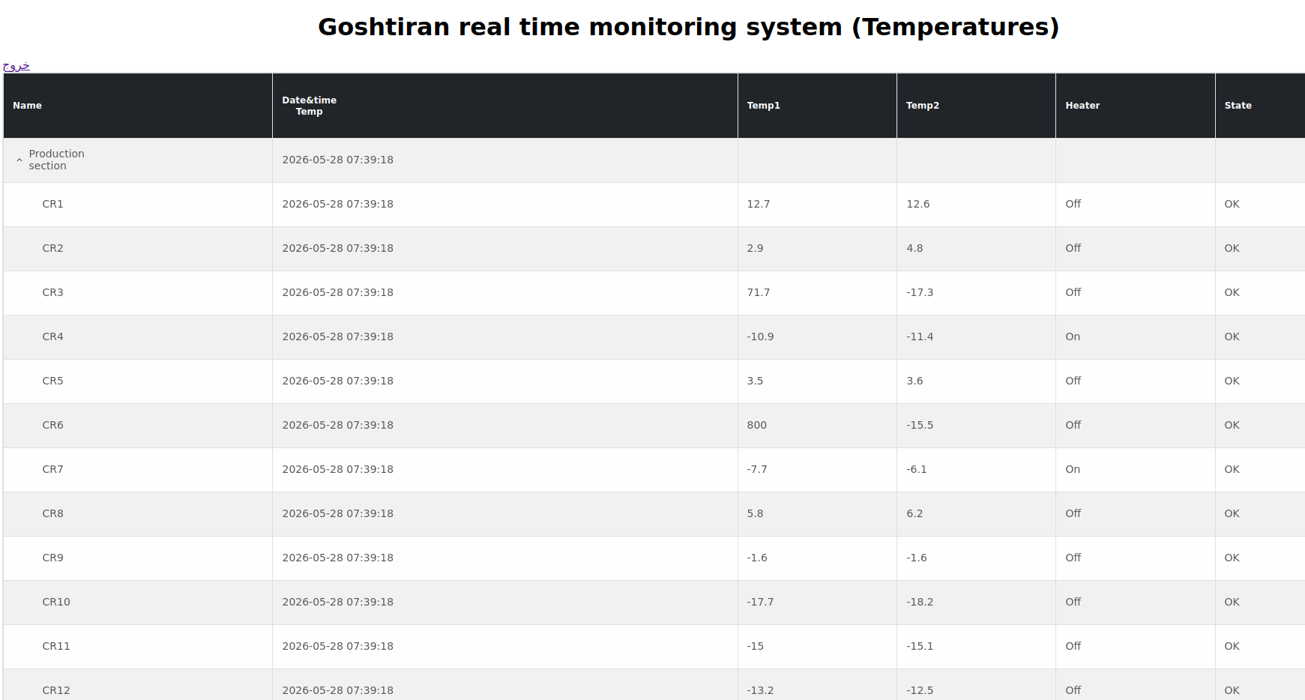Collapse the Production section group

[x=19, y=160]
